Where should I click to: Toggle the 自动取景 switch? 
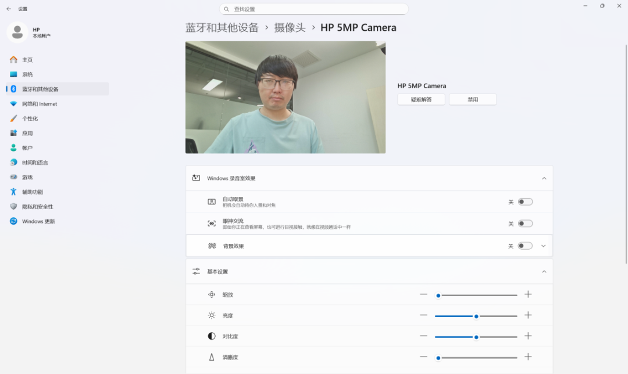[x=525, y=202]
